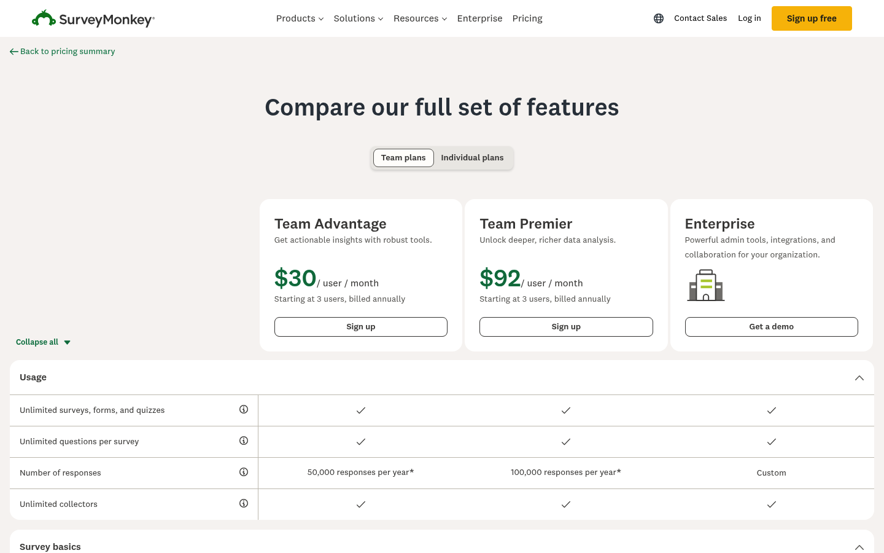Click the $92 price text
This screenshot has width=884, height=553.
(500, 278)
